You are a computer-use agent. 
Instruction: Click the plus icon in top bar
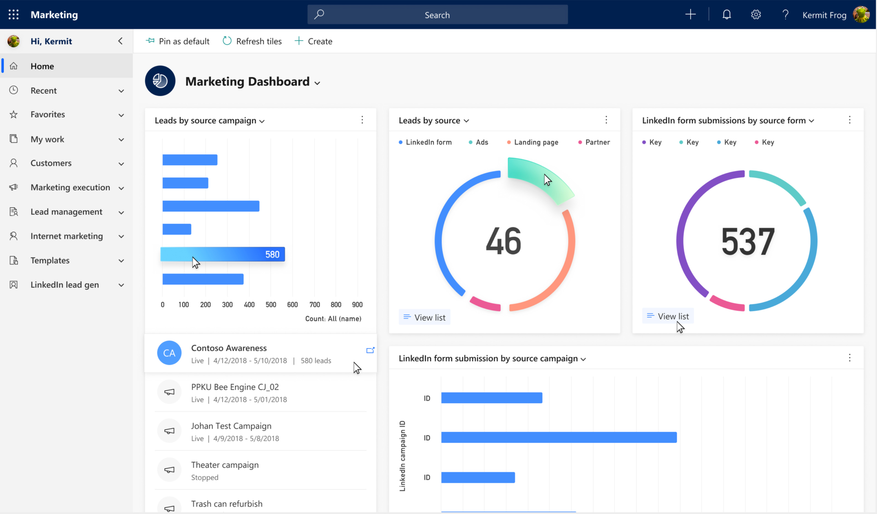pos(690,15)
